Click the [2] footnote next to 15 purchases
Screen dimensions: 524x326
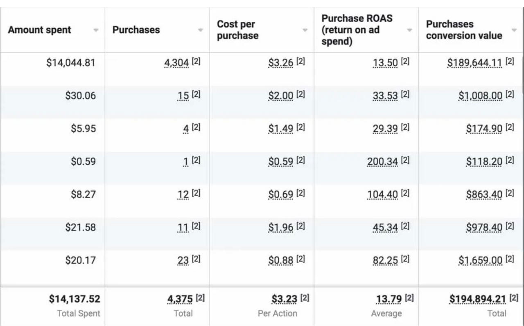pos(196,95)
